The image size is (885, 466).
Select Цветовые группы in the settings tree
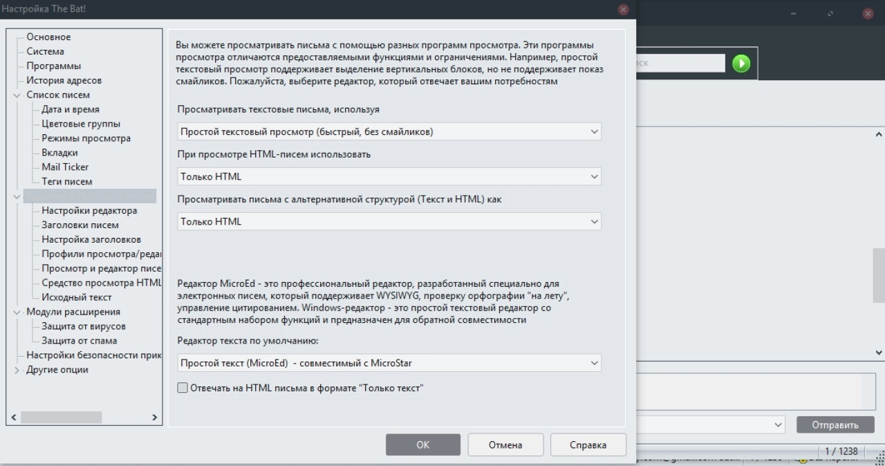click(x=81, y=124)
